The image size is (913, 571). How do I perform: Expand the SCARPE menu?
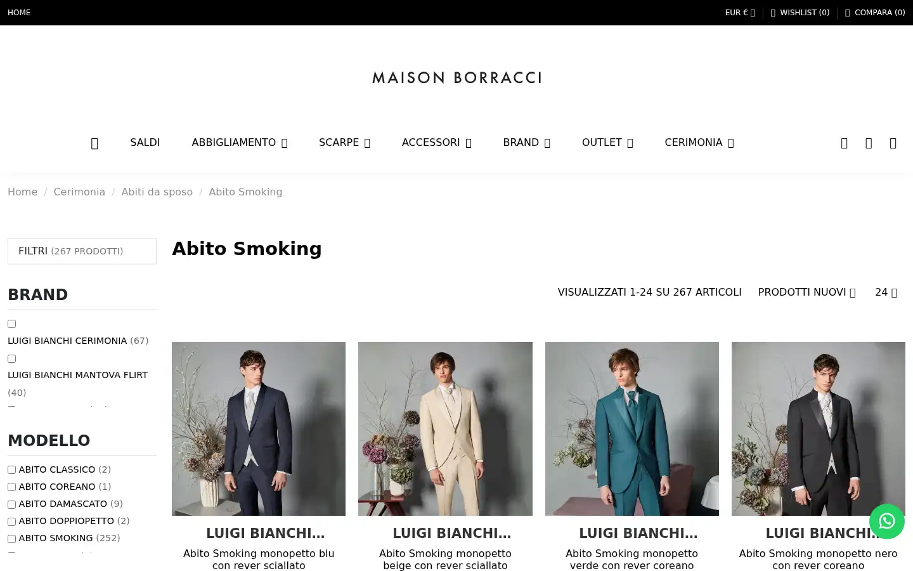(344, 143)
